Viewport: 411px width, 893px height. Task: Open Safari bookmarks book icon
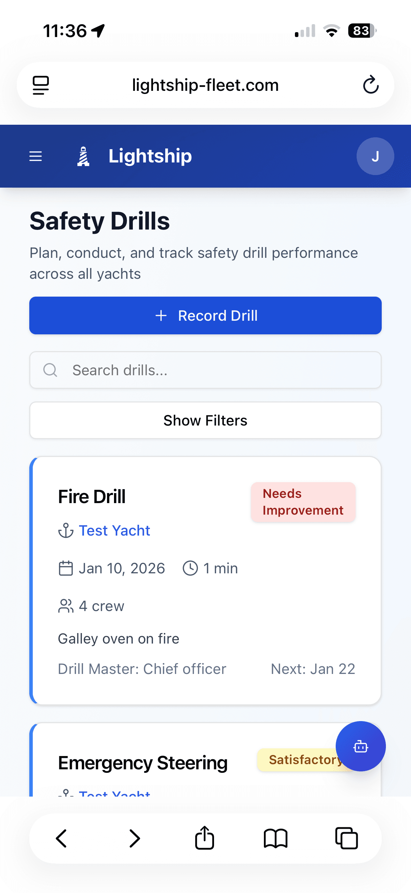275,838
